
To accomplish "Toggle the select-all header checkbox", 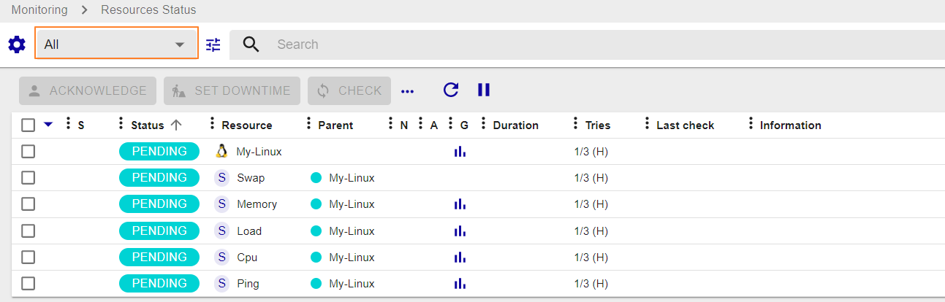I will click(28, 125).
